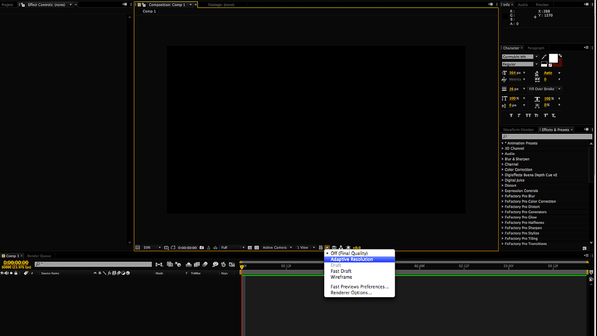Click the white fill color swatch

(x=553, y=58)
